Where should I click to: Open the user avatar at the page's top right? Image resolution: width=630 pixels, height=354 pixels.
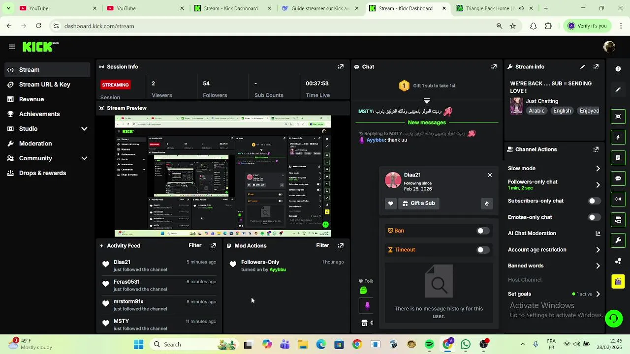pos(609,47)
